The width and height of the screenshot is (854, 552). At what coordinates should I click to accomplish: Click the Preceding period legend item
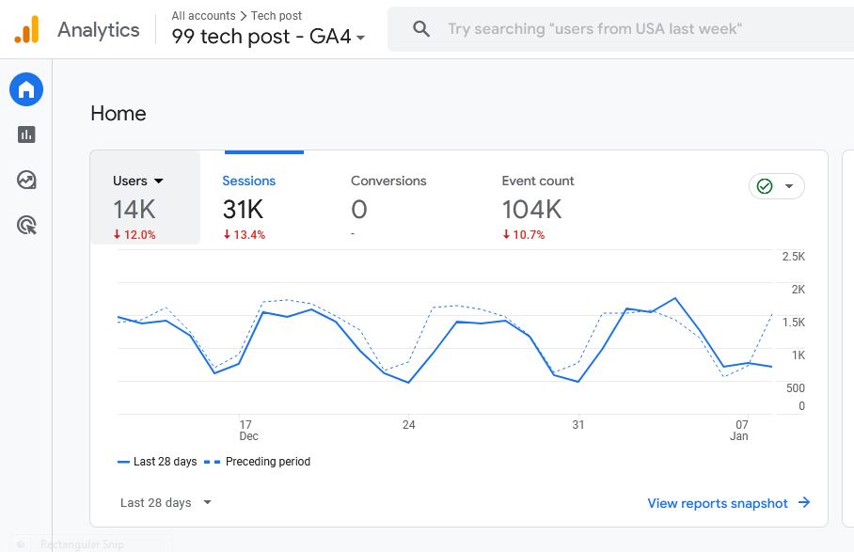pos(267,462)
